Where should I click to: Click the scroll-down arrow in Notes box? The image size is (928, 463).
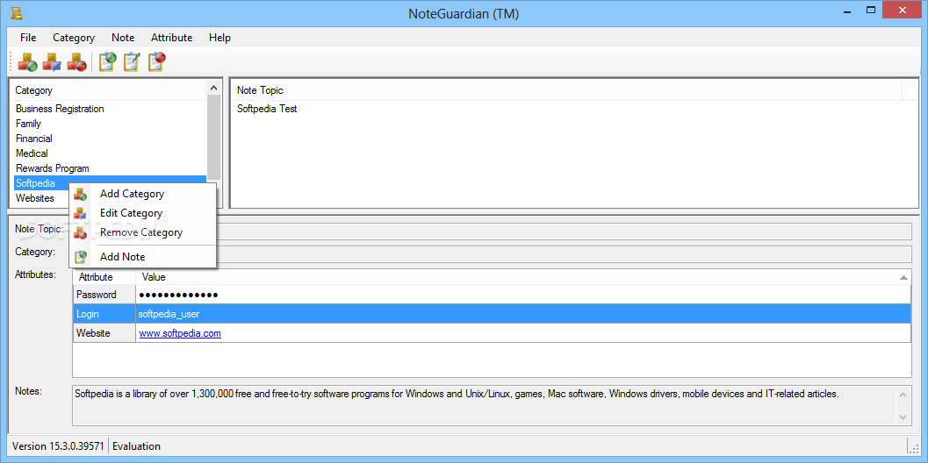click(903, 417)
